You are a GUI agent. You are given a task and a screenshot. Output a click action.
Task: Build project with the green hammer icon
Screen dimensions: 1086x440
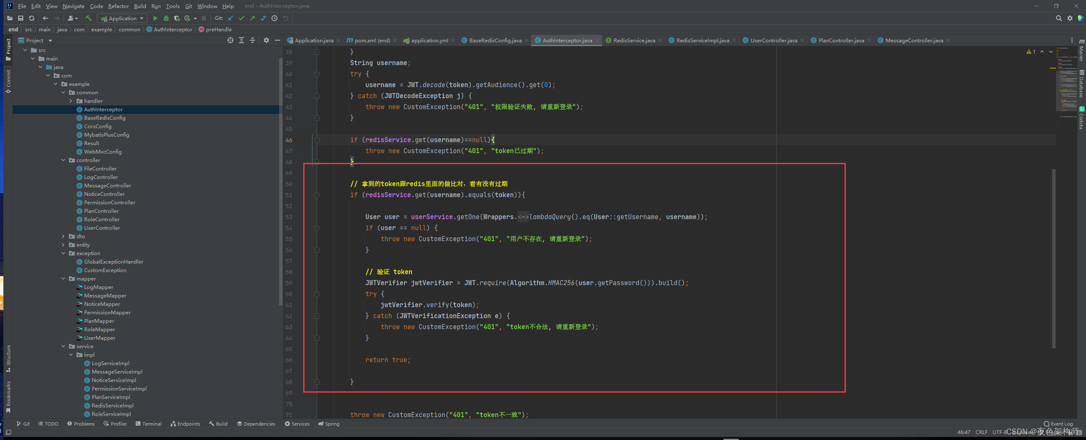click(x=88, y=18)
